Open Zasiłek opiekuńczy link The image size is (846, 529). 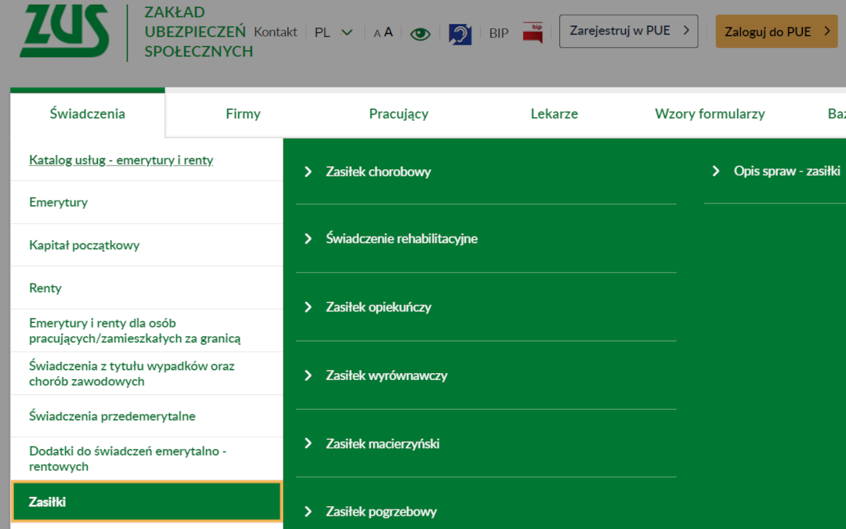[x=378, y=307]
